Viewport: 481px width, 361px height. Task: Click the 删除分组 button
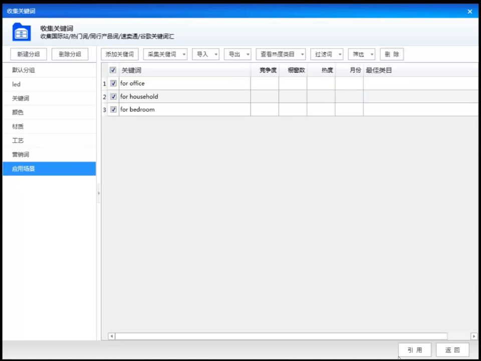click(70, 54)
